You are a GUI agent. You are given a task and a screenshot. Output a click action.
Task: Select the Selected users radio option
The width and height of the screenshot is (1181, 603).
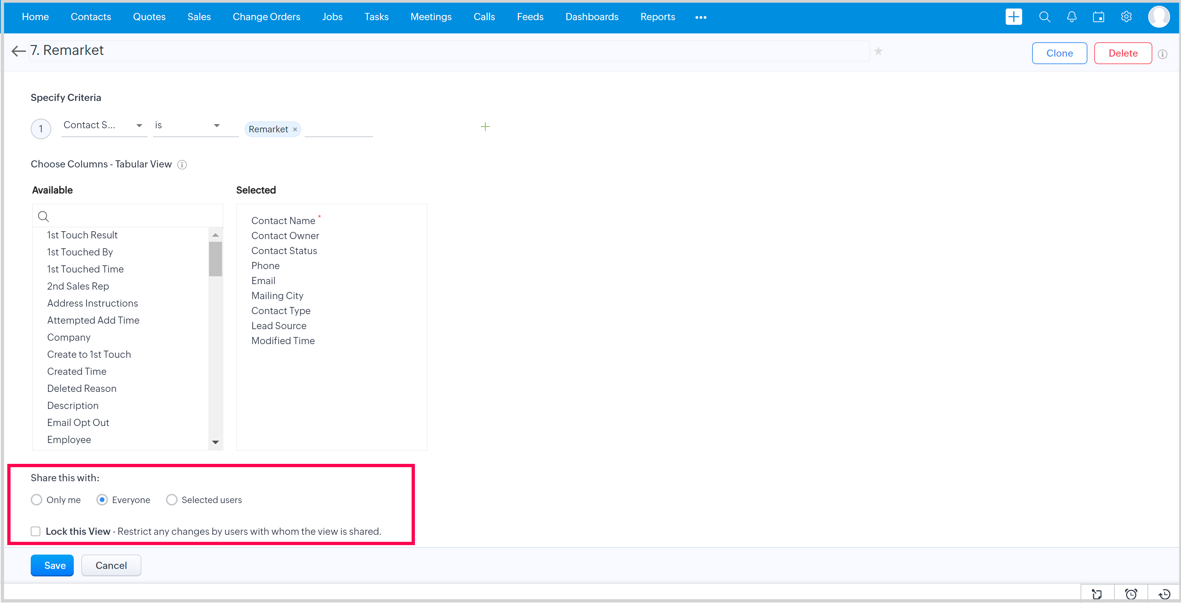(x=171, y=500)
